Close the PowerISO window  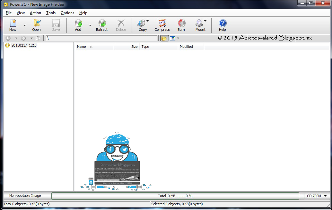click(x=323, y=3)
